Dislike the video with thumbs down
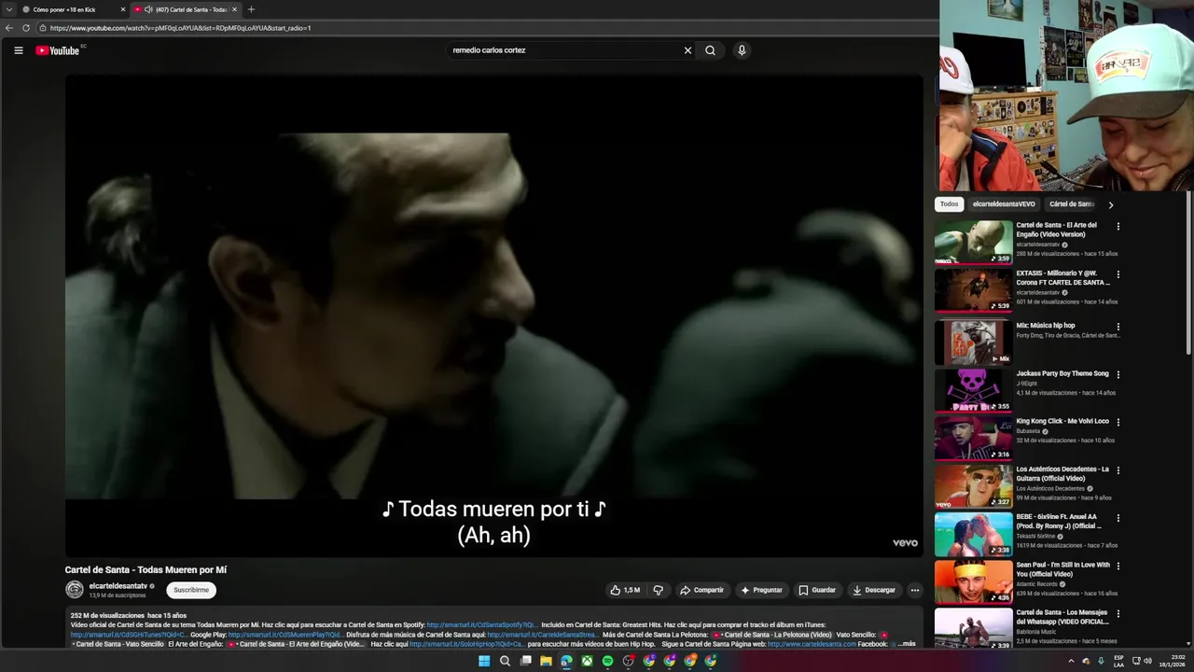 pos(659,590)
